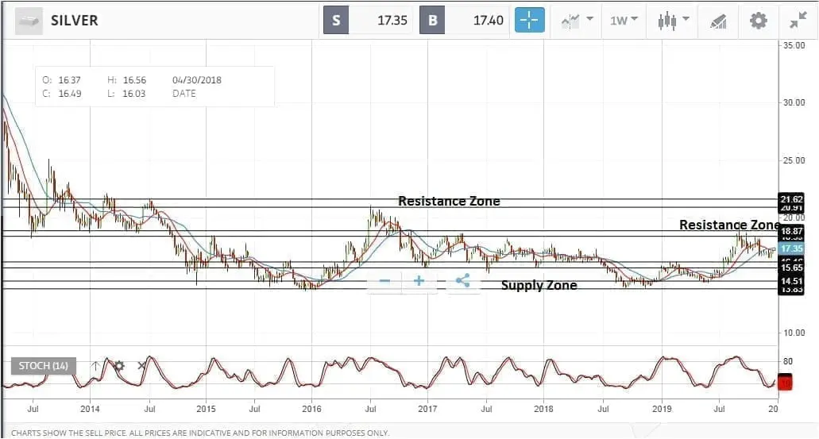Click the S sell button
This screenshot has width=819, height=439.
point(336,21)
